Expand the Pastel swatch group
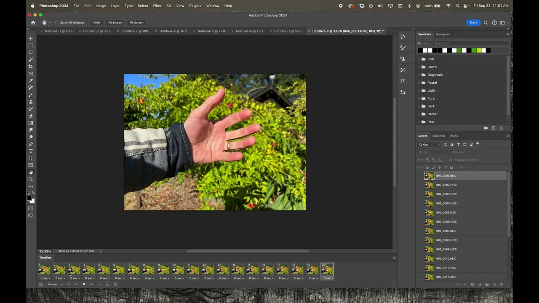 (x=419, y=82)
